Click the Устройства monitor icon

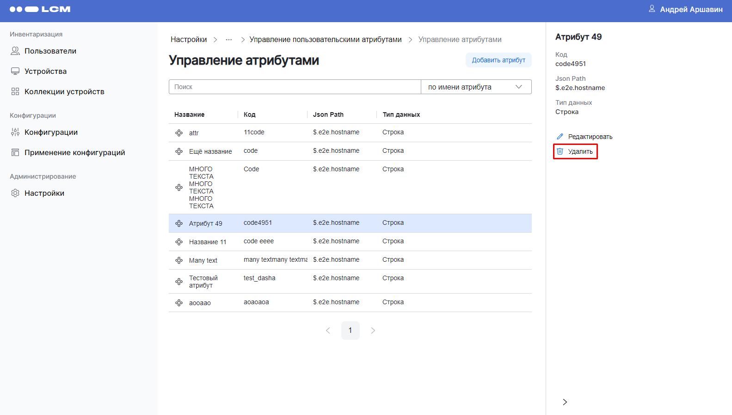pyautogui.click(x=15, y=71)
